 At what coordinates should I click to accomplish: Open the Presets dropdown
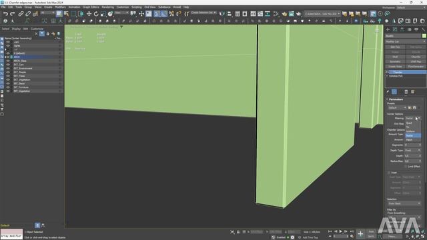(x=397, y=108)
